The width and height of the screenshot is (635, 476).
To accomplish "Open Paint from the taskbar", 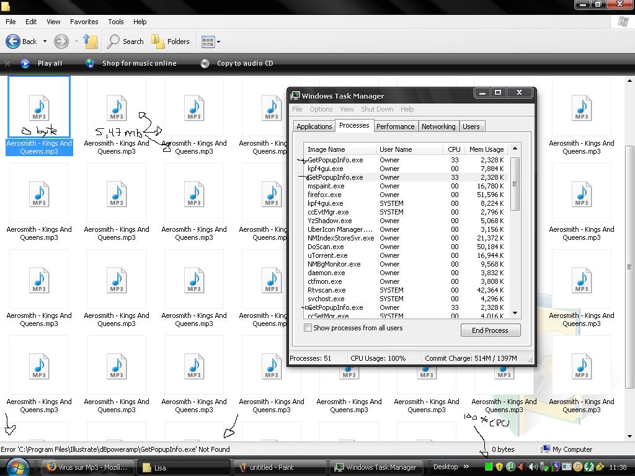I will (280, 467).
